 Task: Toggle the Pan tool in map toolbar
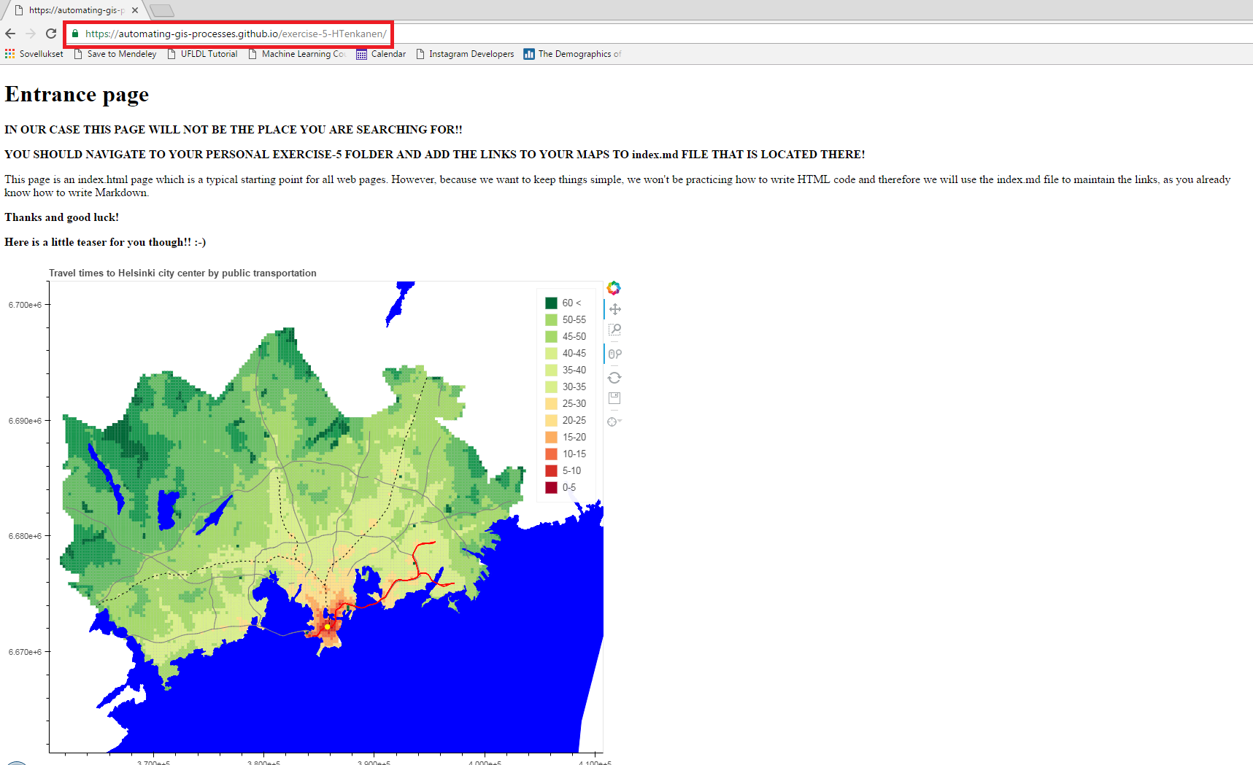click(x=614, y=309)
